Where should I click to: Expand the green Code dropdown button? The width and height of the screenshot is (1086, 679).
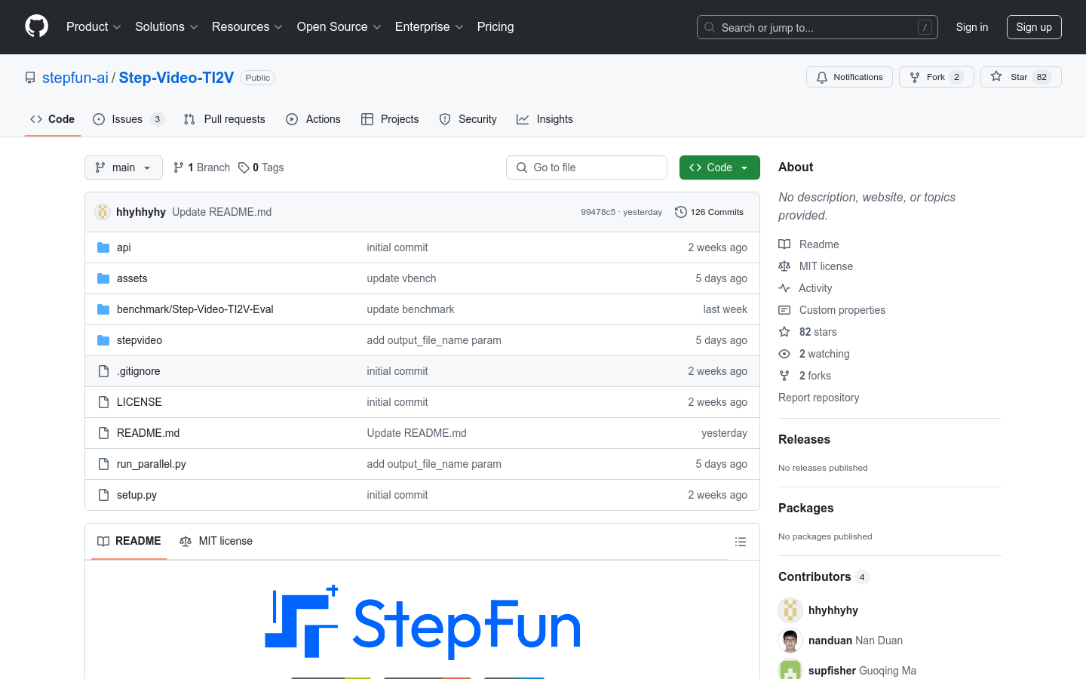pyautogui.click(x=719, y=167)
